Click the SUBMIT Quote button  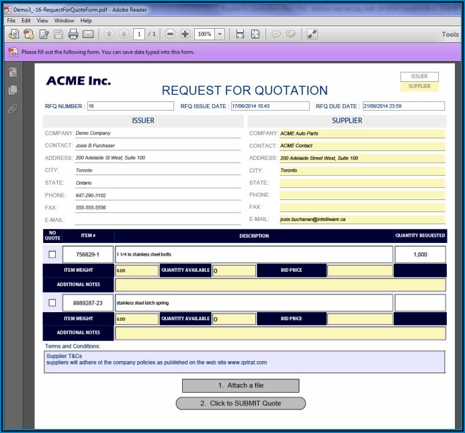click(x=241, y=403)
